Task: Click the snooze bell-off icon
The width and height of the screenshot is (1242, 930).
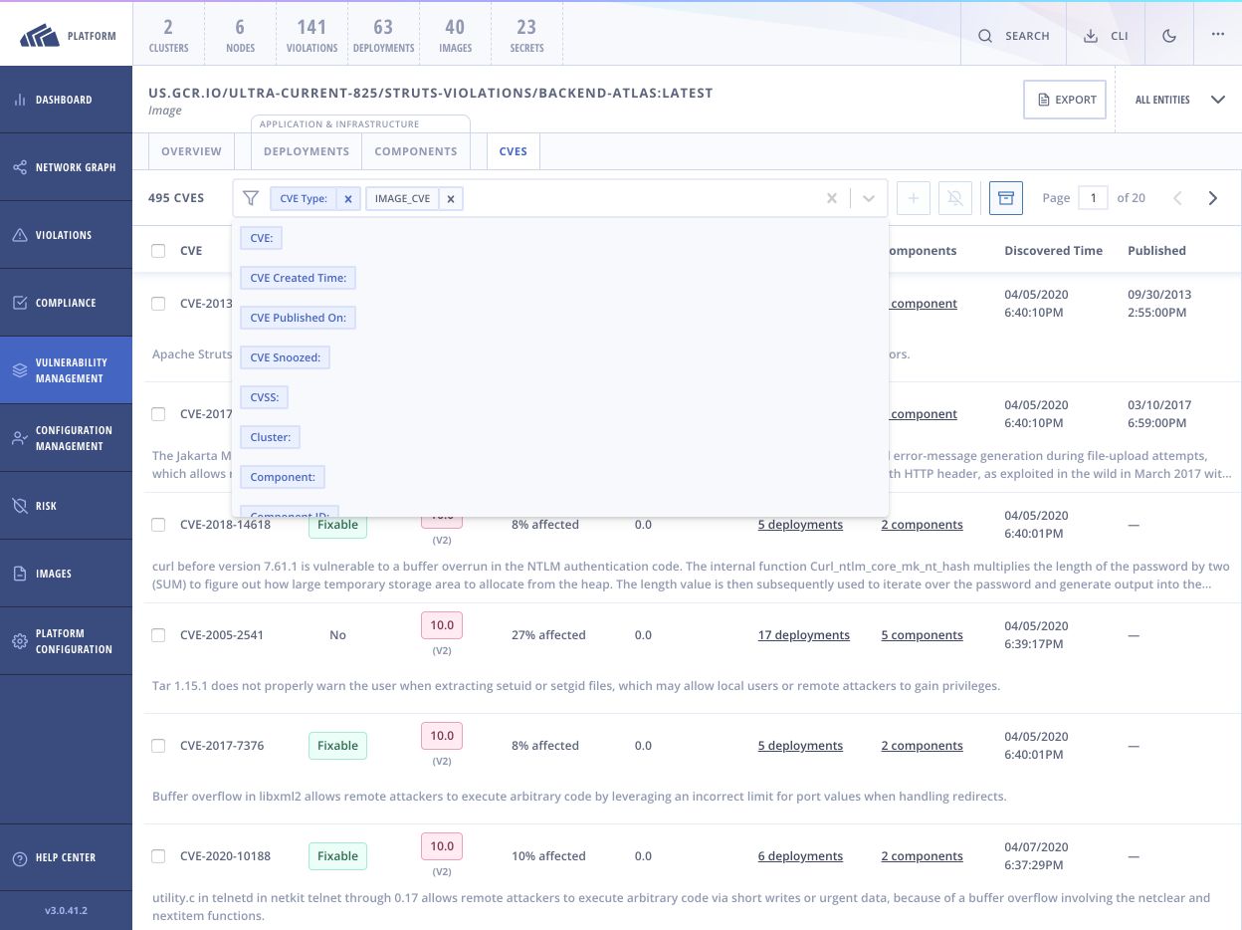Action: 953,198
